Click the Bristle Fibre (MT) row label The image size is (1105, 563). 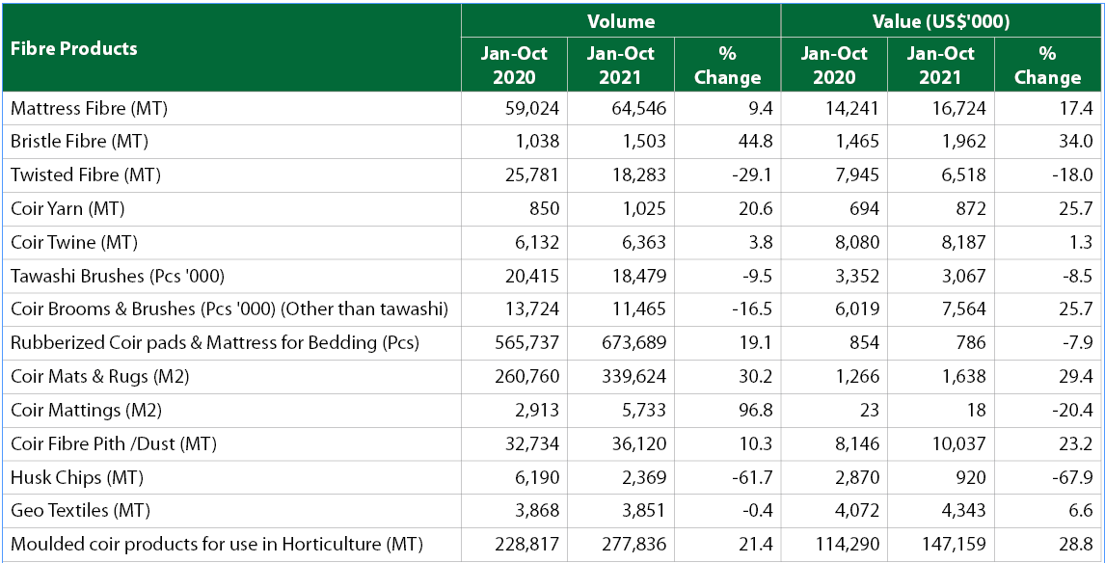pos(79,142)
